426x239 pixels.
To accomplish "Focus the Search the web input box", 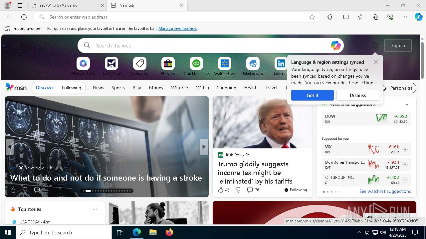I will coord(211,45).
